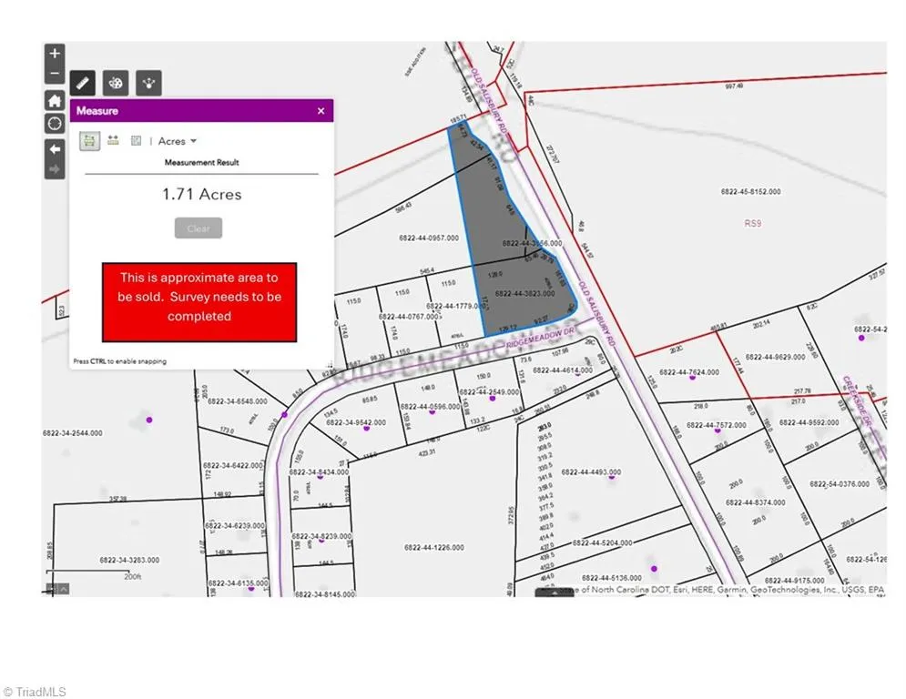The height and width of the screenshot is (699, 906).
Task: Click parcel label 6822-34-6239.000
Action: [x=235, y=526]
